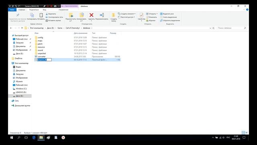Switch to the Home (Главная) tab
257x145 pixels.
pos(22,10)
